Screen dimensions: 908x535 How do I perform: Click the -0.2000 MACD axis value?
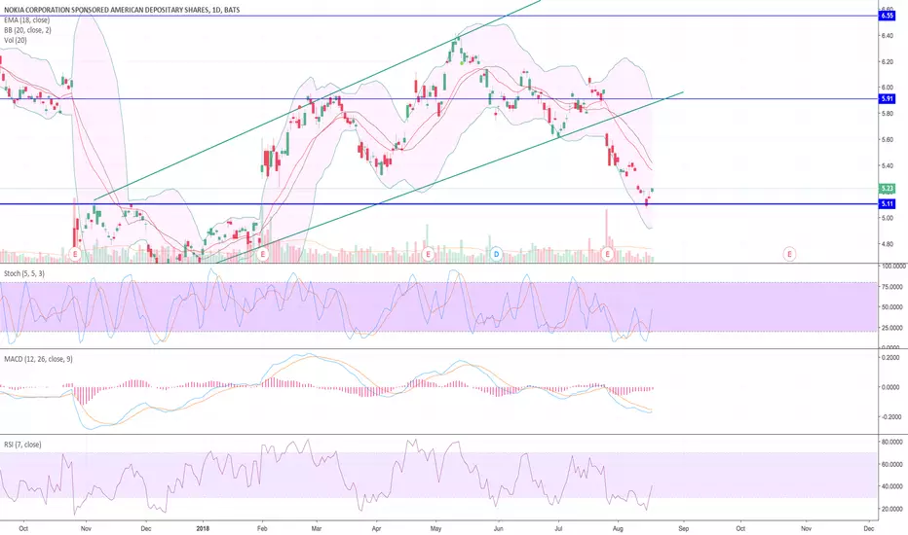point(890,417)
